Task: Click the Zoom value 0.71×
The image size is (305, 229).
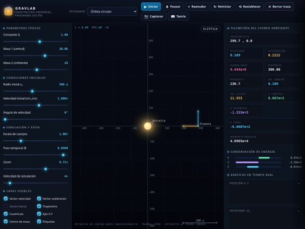Action: (63, 162)
